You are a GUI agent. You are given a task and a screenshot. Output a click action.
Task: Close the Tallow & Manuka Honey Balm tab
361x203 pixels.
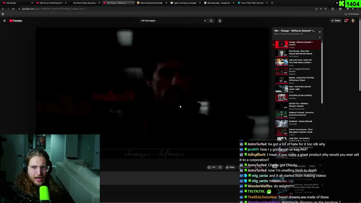166,3
